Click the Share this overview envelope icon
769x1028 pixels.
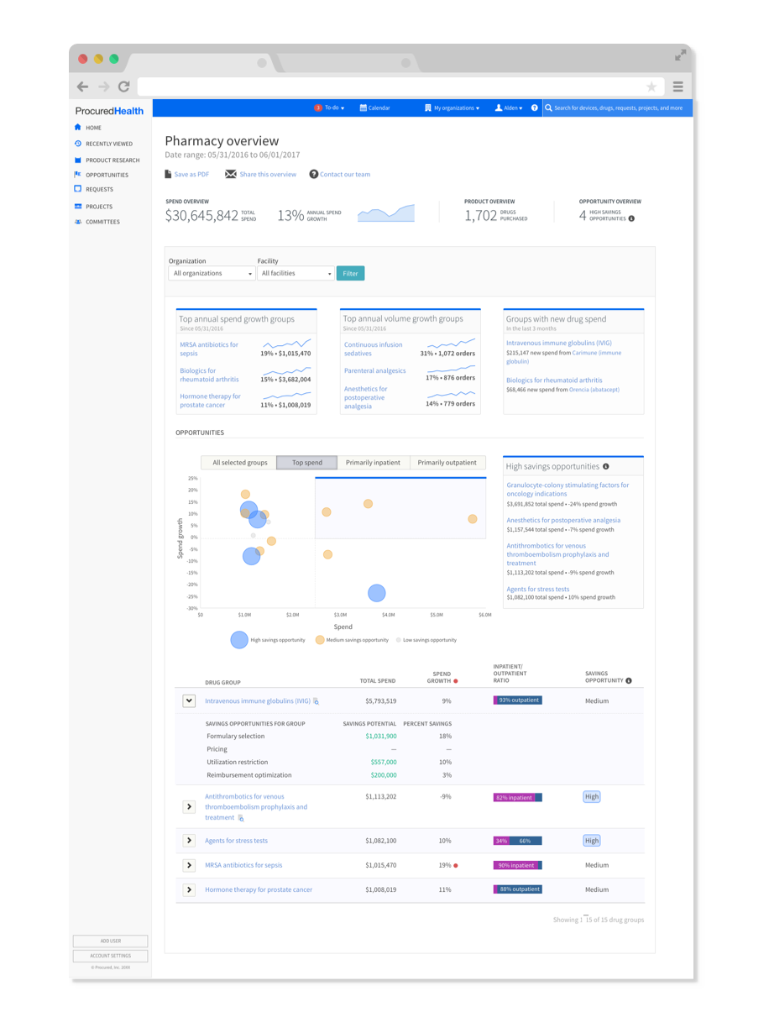231,175
